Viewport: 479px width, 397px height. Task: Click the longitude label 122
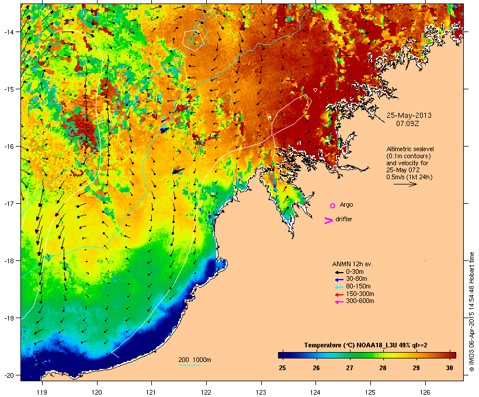click(x=206, y=392)
